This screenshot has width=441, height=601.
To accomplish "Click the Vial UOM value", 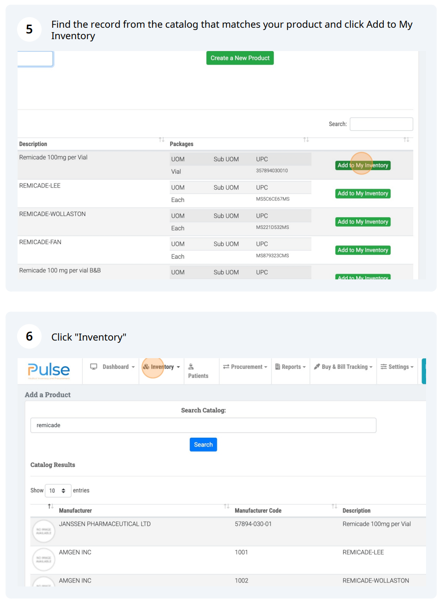I will [x=176, y=172].
